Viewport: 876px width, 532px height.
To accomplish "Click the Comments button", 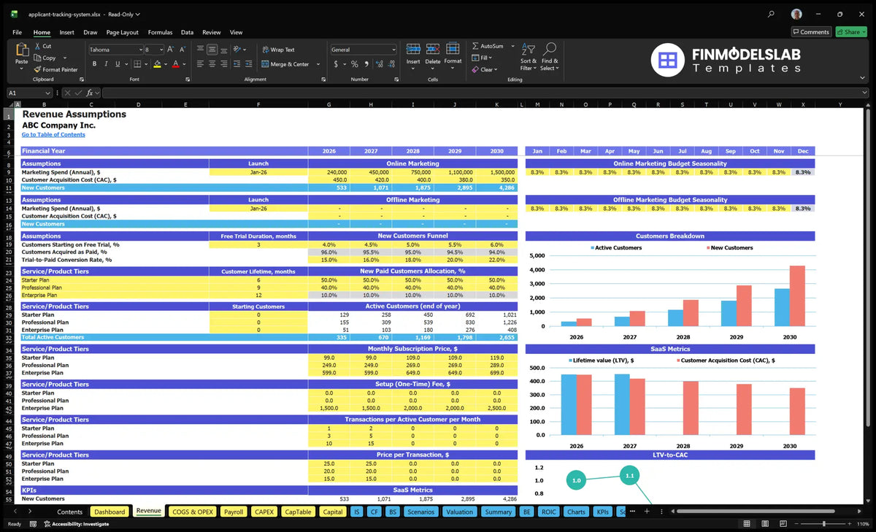I will (811, 32).
